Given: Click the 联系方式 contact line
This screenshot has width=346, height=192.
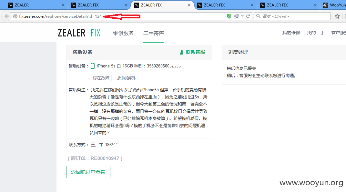Looking at the screenshot, I should point(99,145).
